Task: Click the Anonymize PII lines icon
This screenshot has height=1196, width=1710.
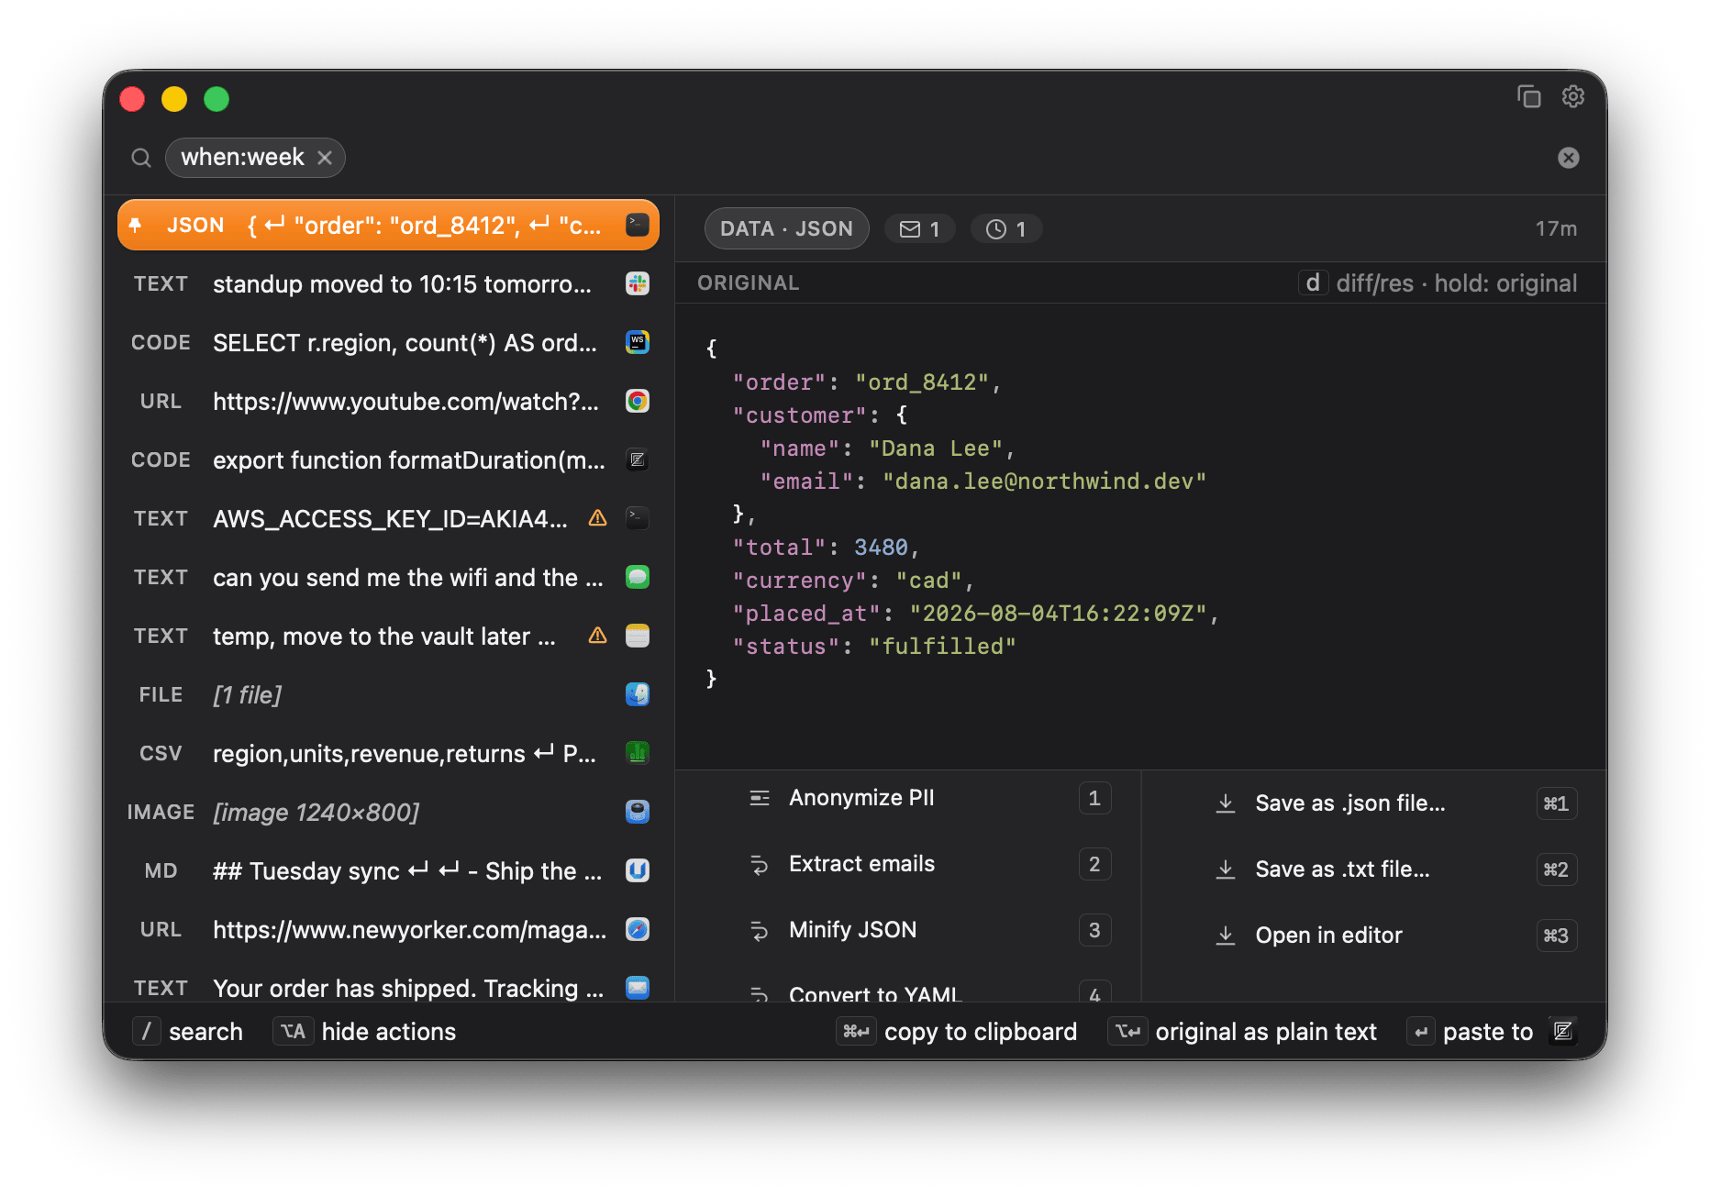Action: [x=760, y=798]
